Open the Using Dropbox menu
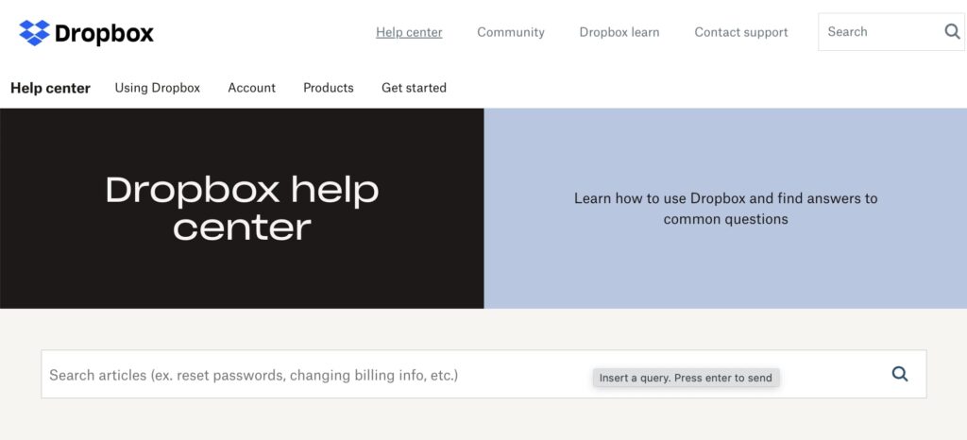The width and height of the screenshot is (967, 440). [158, 88]
